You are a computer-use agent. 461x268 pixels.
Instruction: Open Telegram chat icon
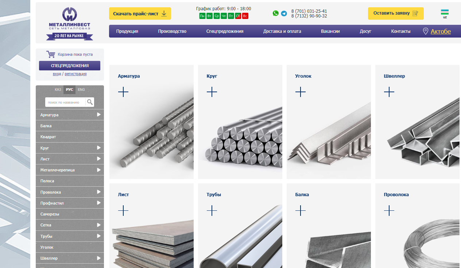[284, 13]
